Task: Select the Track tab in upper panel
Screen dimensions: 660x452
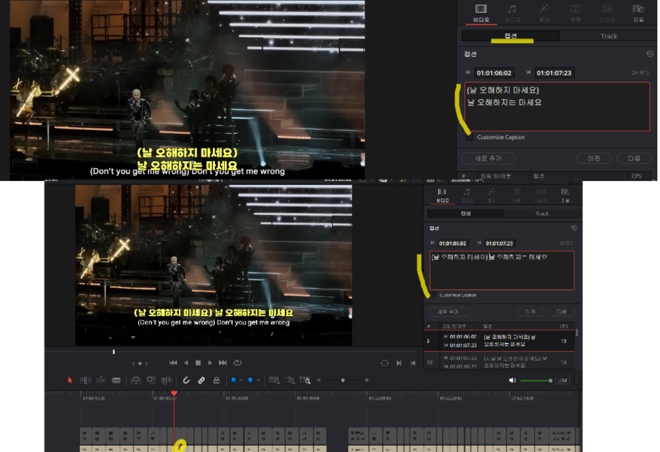Action: pos(608,36)
